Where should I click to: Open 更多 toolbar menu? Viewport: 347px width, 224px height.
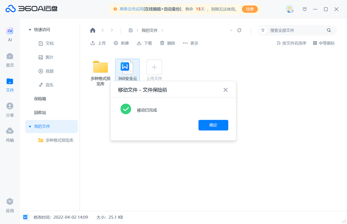coord(190,43)
